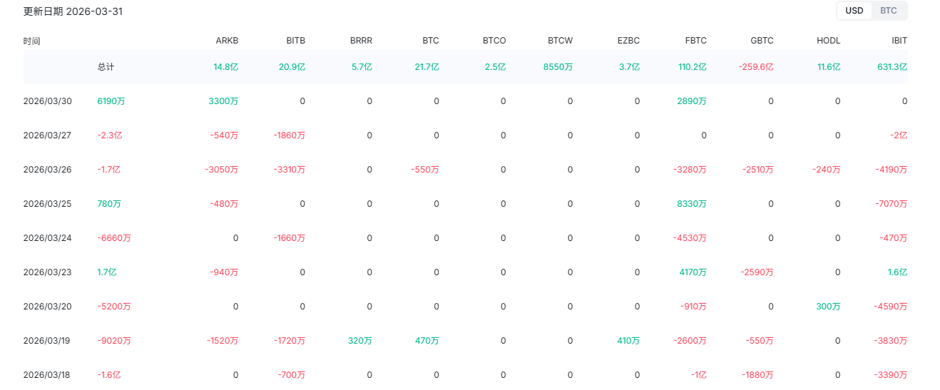The height and width of the screenshot is (390, 940).
Task: Select the HODL column header
Action: point(829,41)
